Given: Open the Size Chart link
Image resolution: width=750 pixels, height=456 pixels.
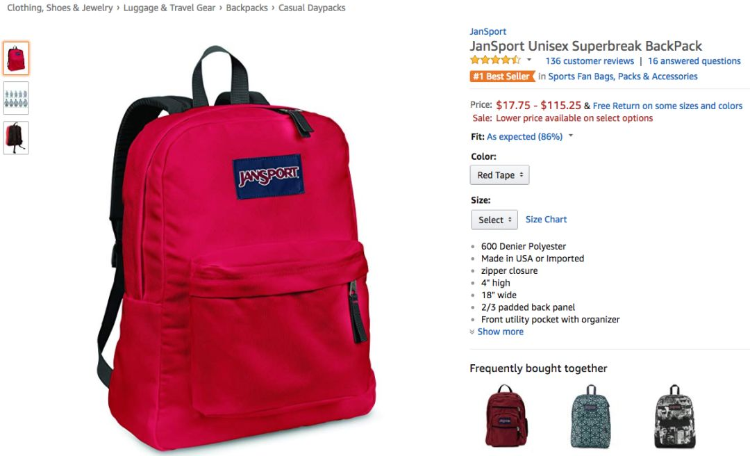Looking at the screenshot, I should tap(546, 220).
